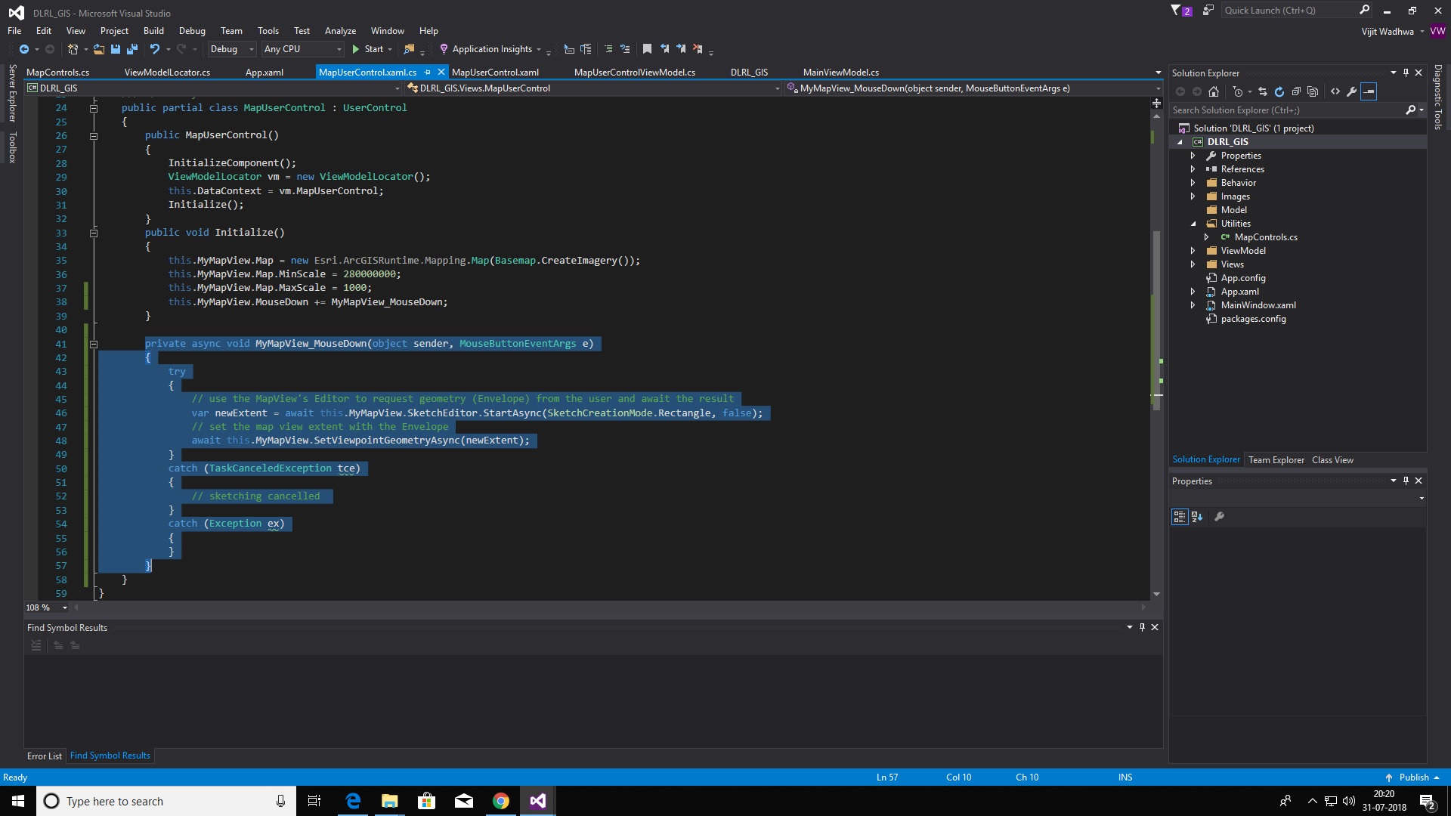Open the Tools menu
Image resolution: width=1451 pixels, height=816 pixels.
click(268, 31)
